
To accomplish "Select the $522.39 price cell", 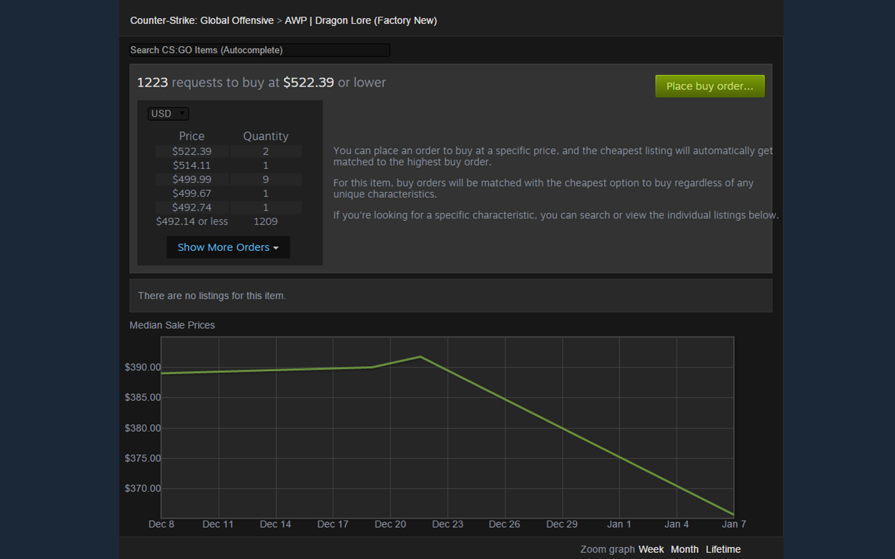I will tap(192, 151).
